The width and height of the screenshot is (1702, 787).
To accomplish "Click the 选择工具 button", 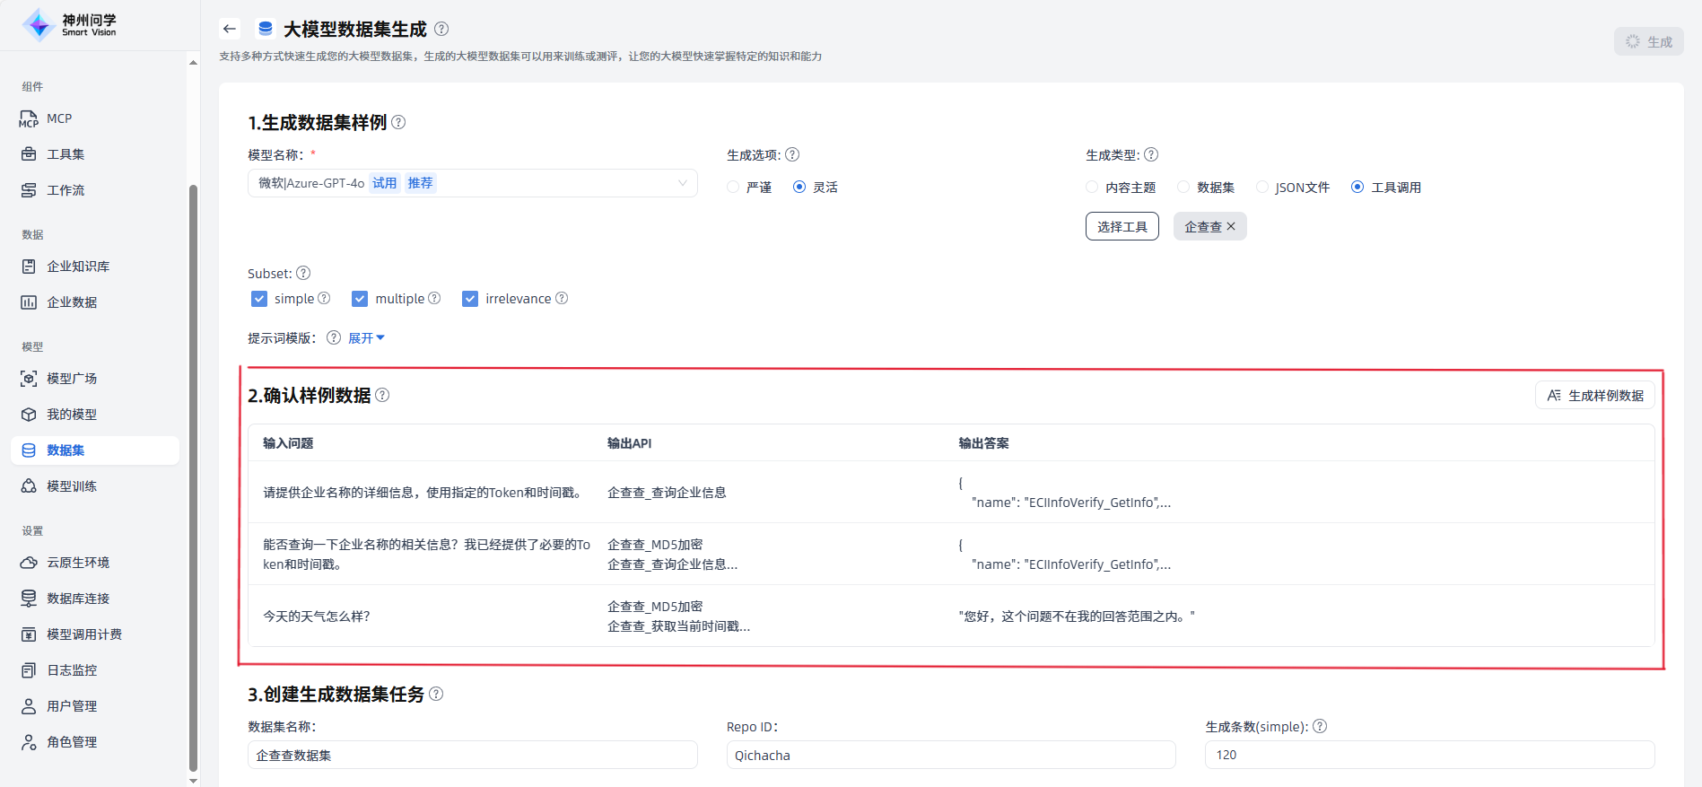I will coord(1122,226).
